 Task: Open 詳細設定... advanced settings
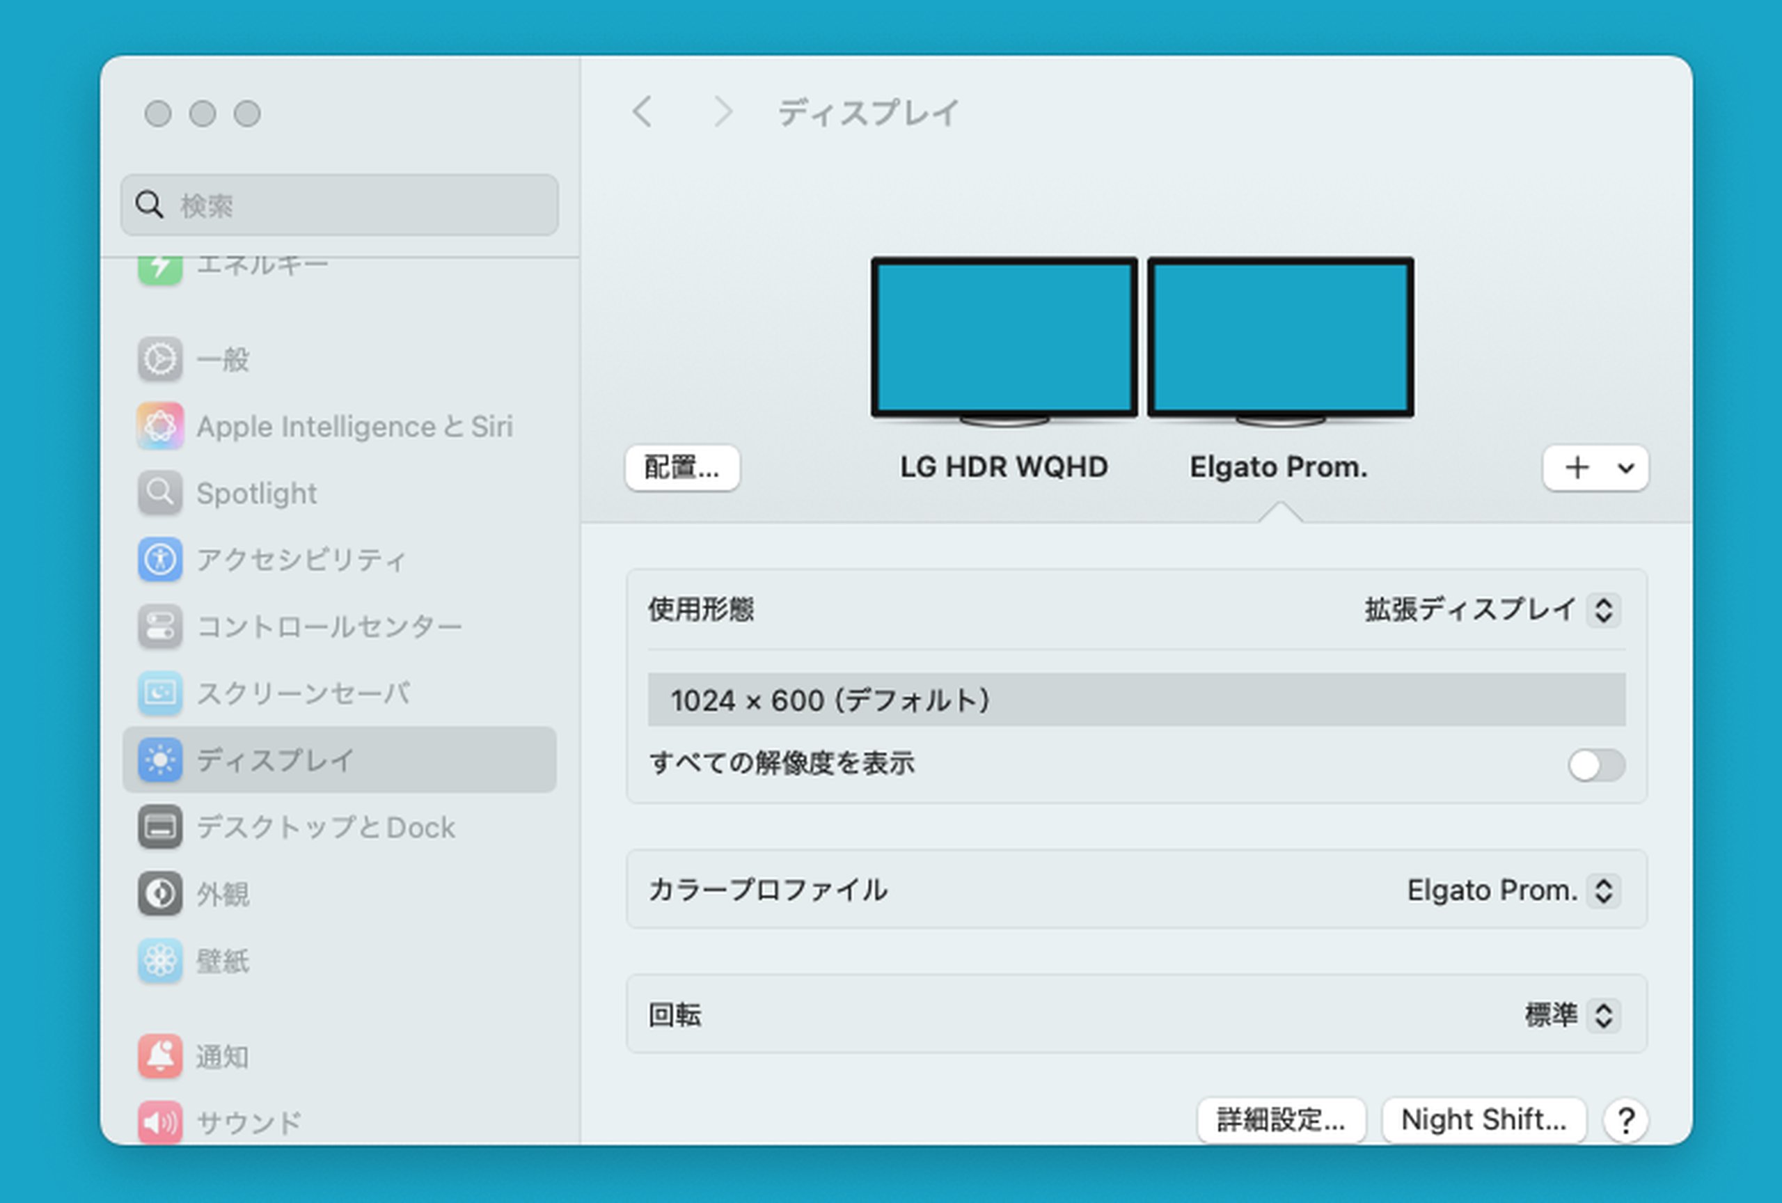(x=1281, y=1120)
